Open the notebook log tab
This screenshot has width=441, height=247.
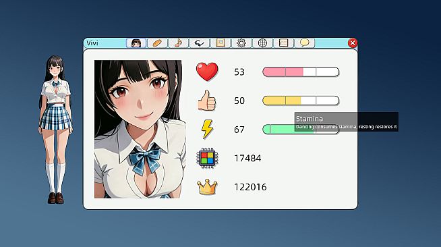coord(283,43)
